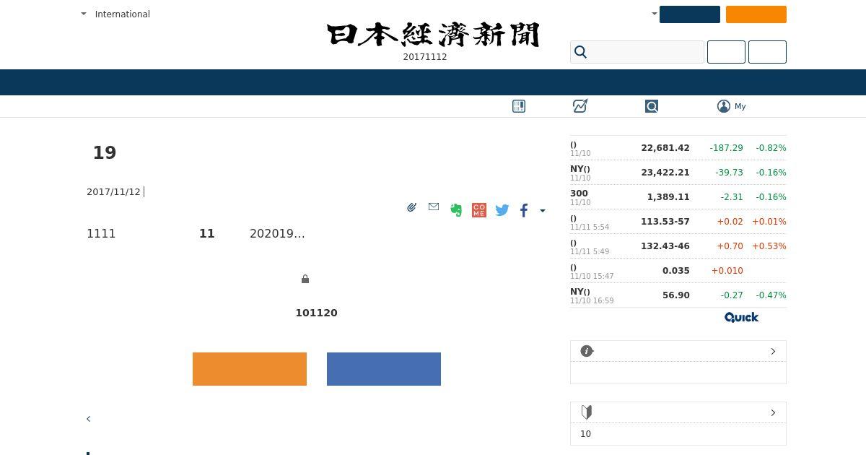Screen dimensions: 866x455
Task: Expand the dropdown arrow beside the dark blue button
Action: click(655, 14)
